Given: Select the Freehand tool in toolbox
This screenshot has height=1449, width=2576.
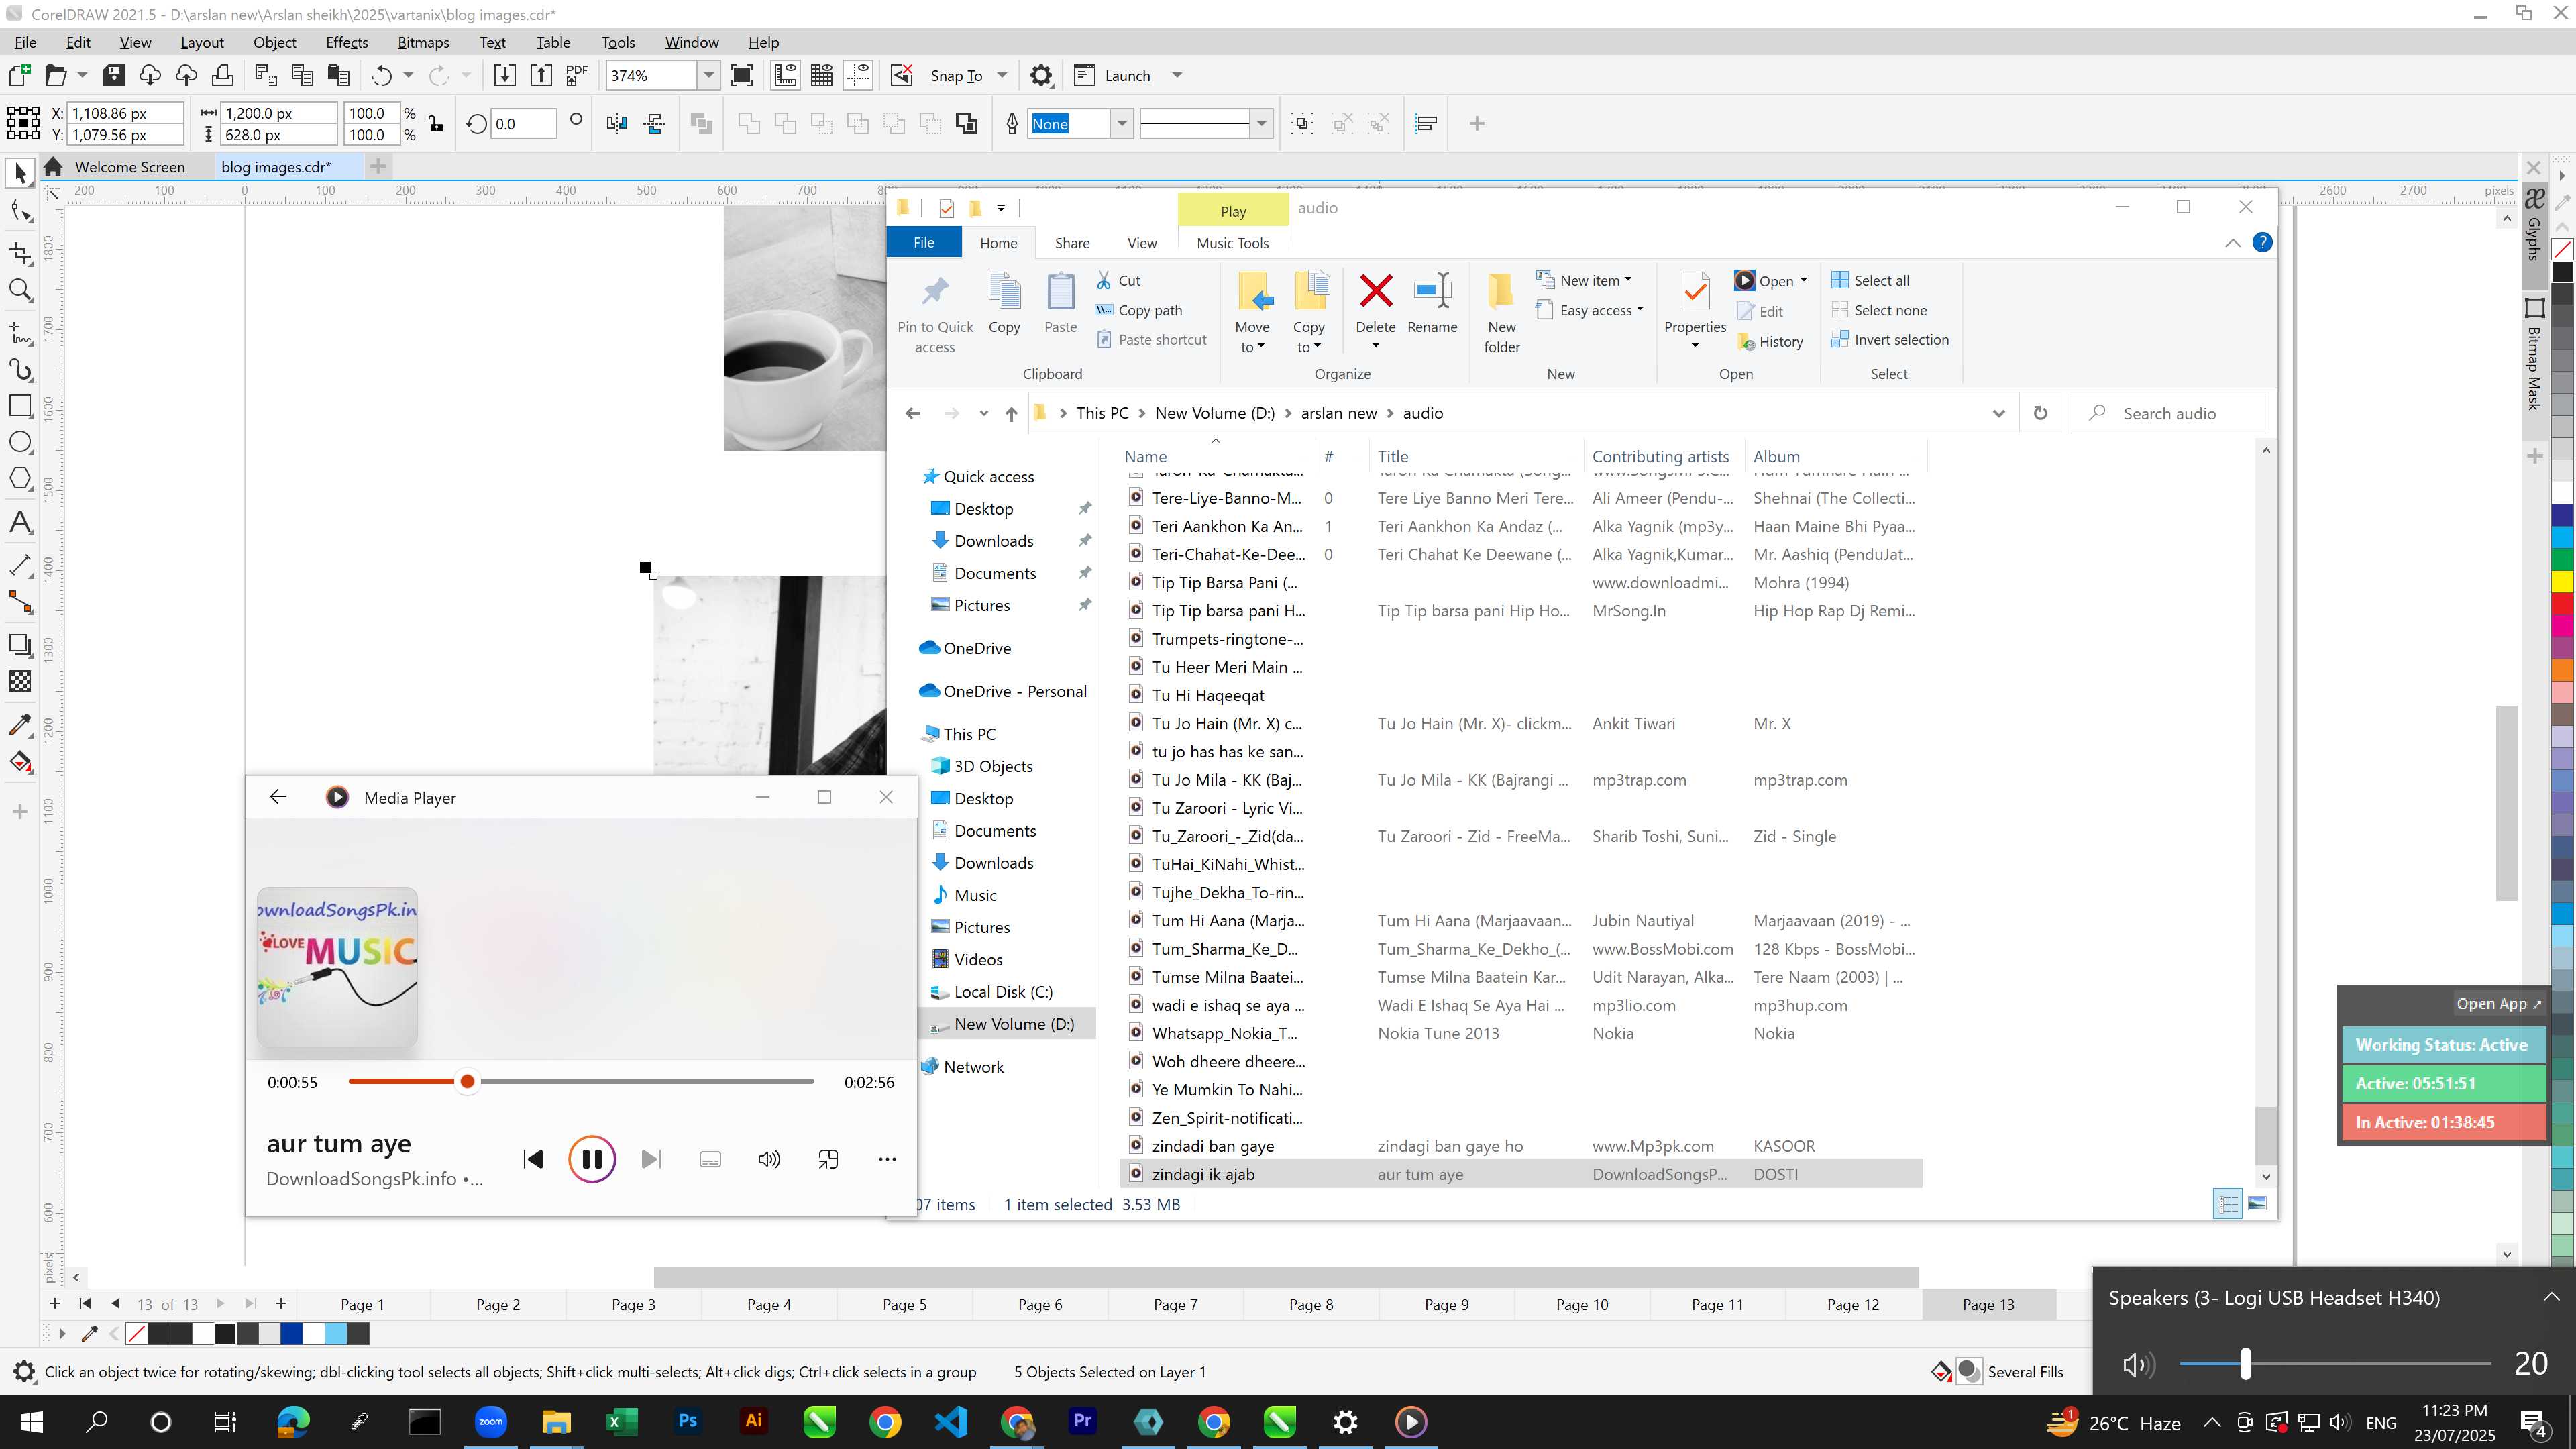Looking at the screenshot, I should (x=20, y=333).
